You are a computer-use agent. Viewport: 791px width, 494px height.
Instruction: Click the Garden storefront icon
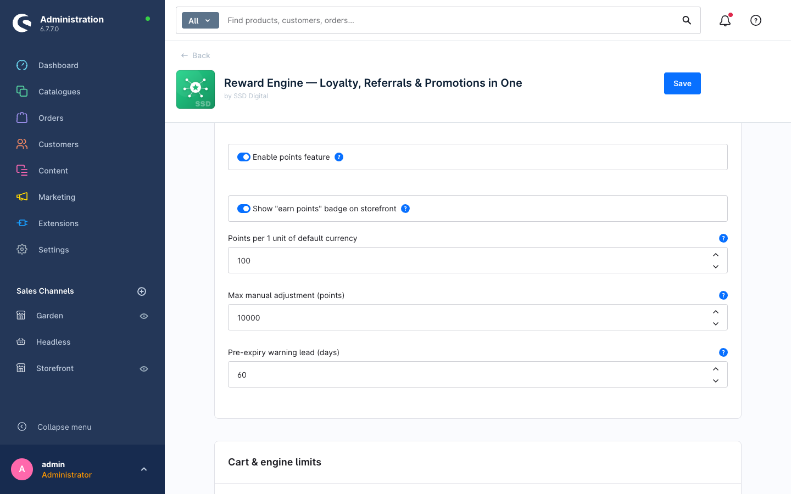21,316
